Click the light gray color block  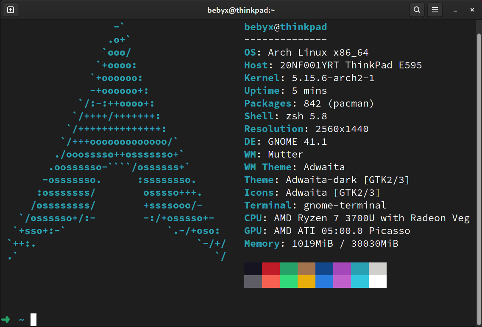pos(378,269)
